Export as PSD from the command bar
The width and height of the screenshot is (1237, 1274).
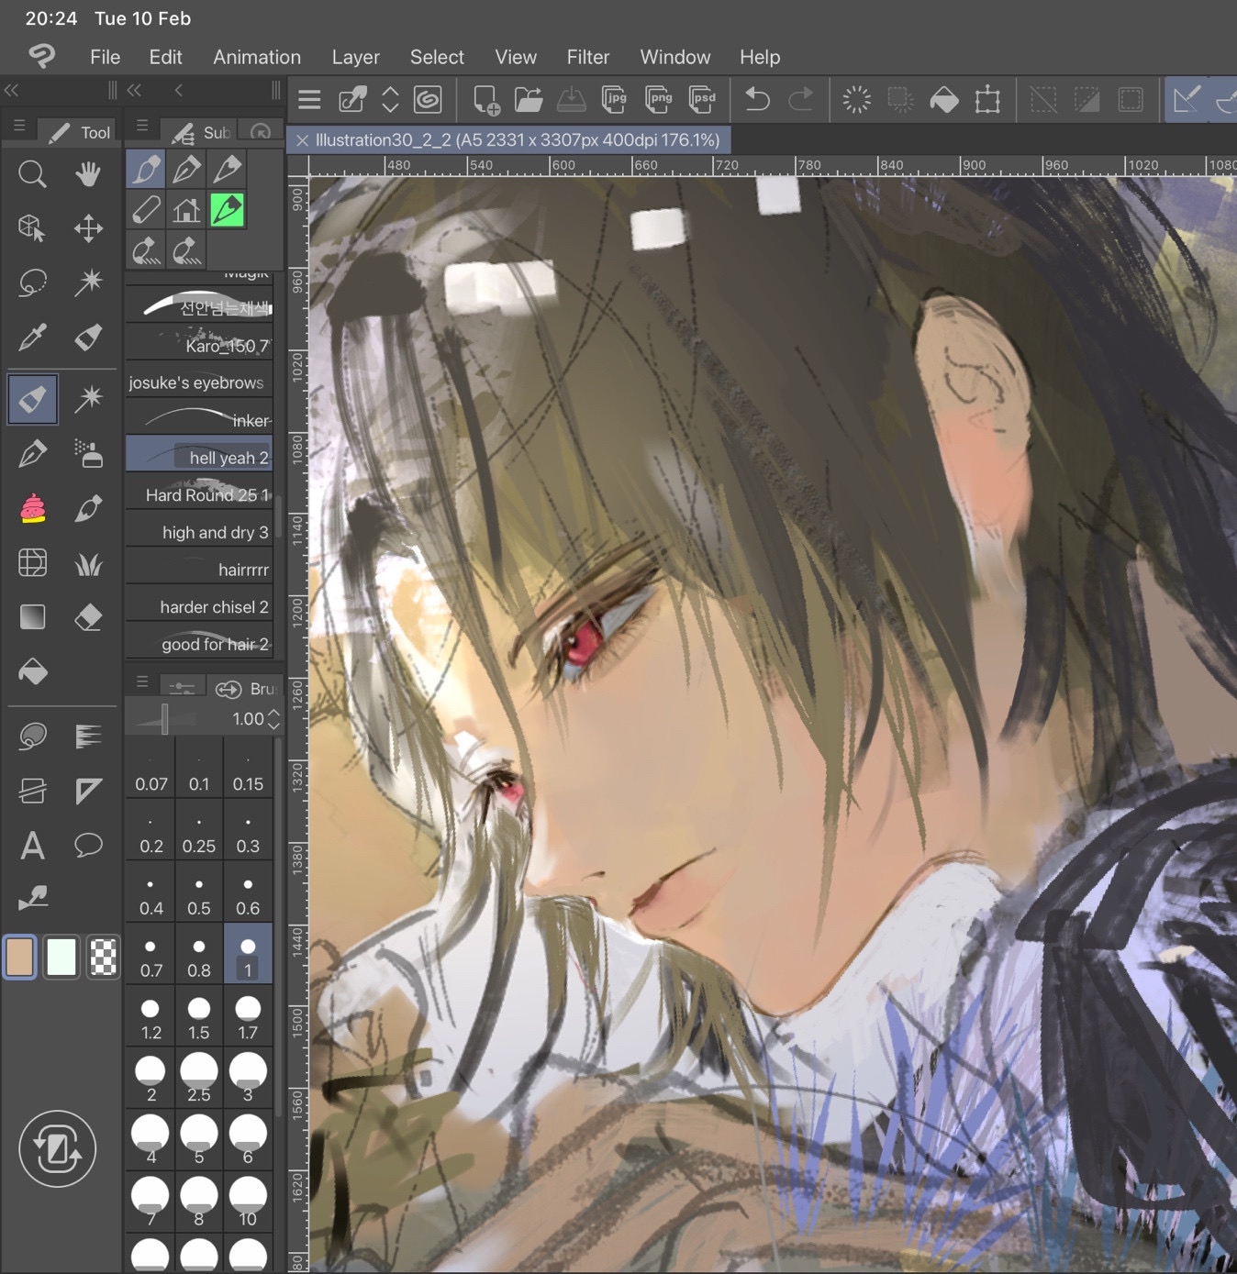point(702,99)
